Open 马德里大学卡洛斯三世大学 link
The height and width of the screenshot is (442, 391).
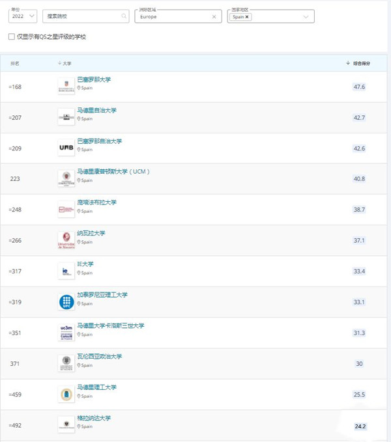[111, 325]
